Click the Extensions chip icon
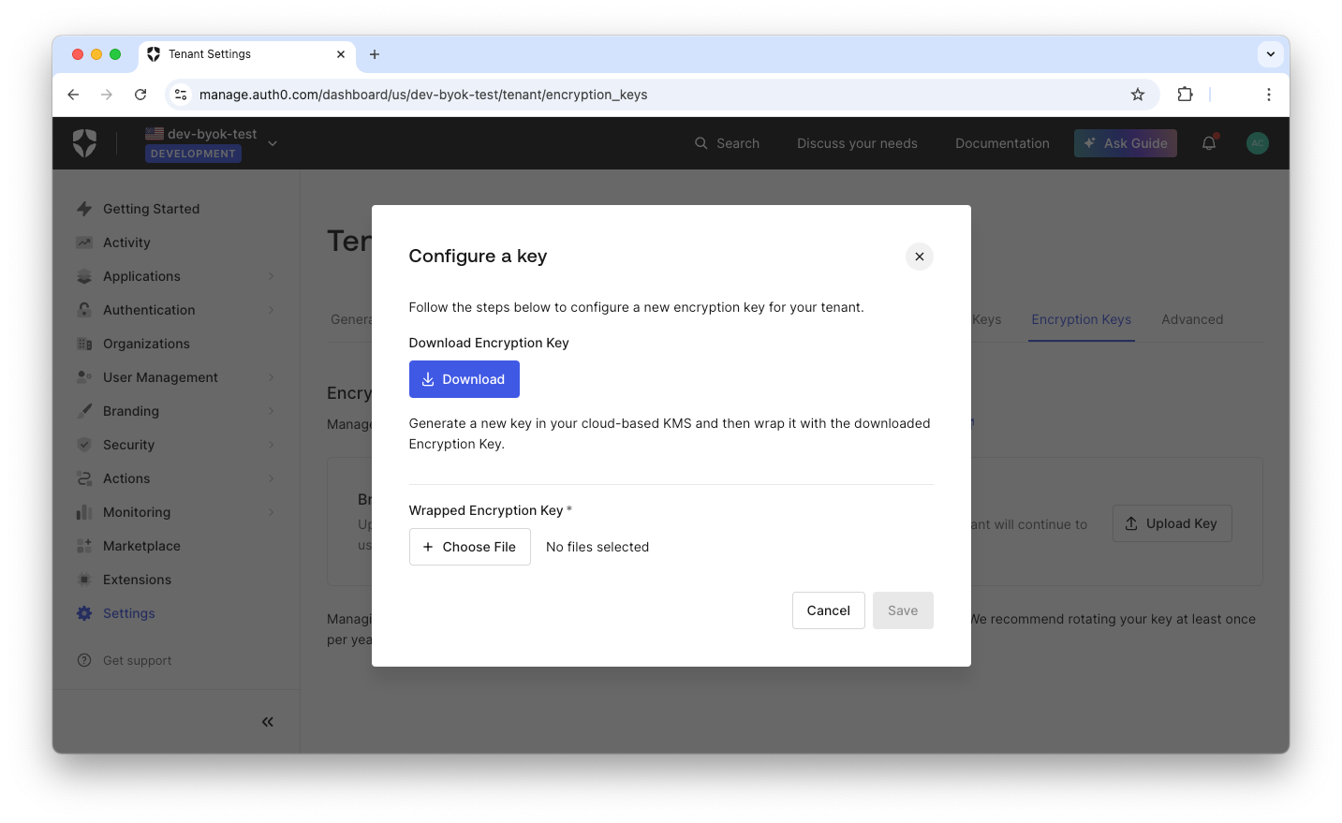 (x=84, y=580)
